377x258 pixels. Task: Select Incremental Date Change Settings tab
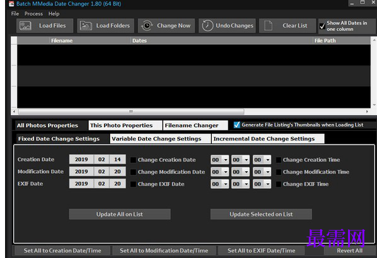click(268, 138)
